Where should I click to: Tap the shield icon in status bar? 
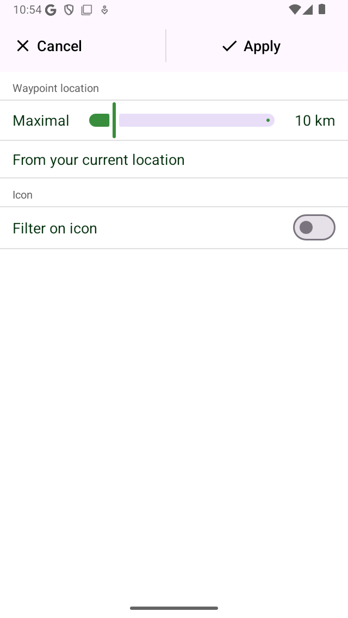69,10
